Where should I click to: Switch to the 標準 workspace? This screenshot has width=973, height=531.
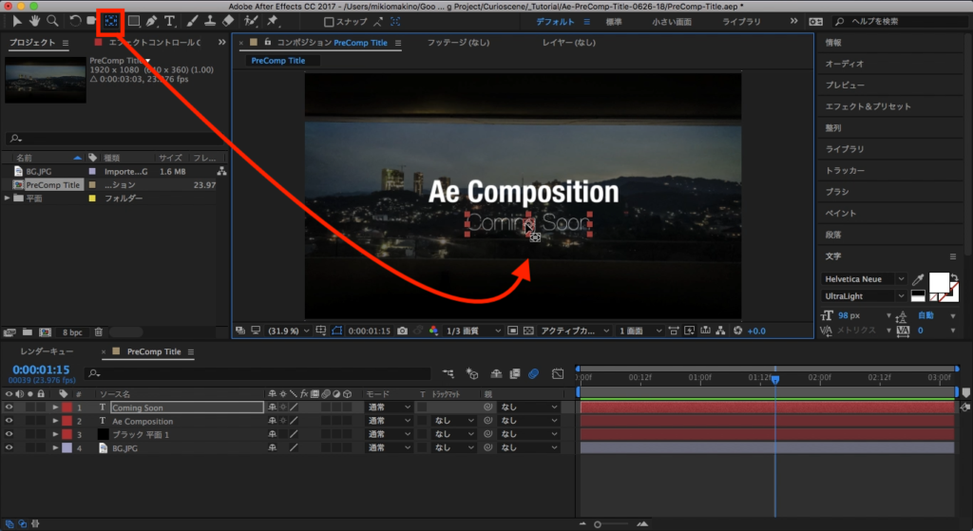[616, 21]
